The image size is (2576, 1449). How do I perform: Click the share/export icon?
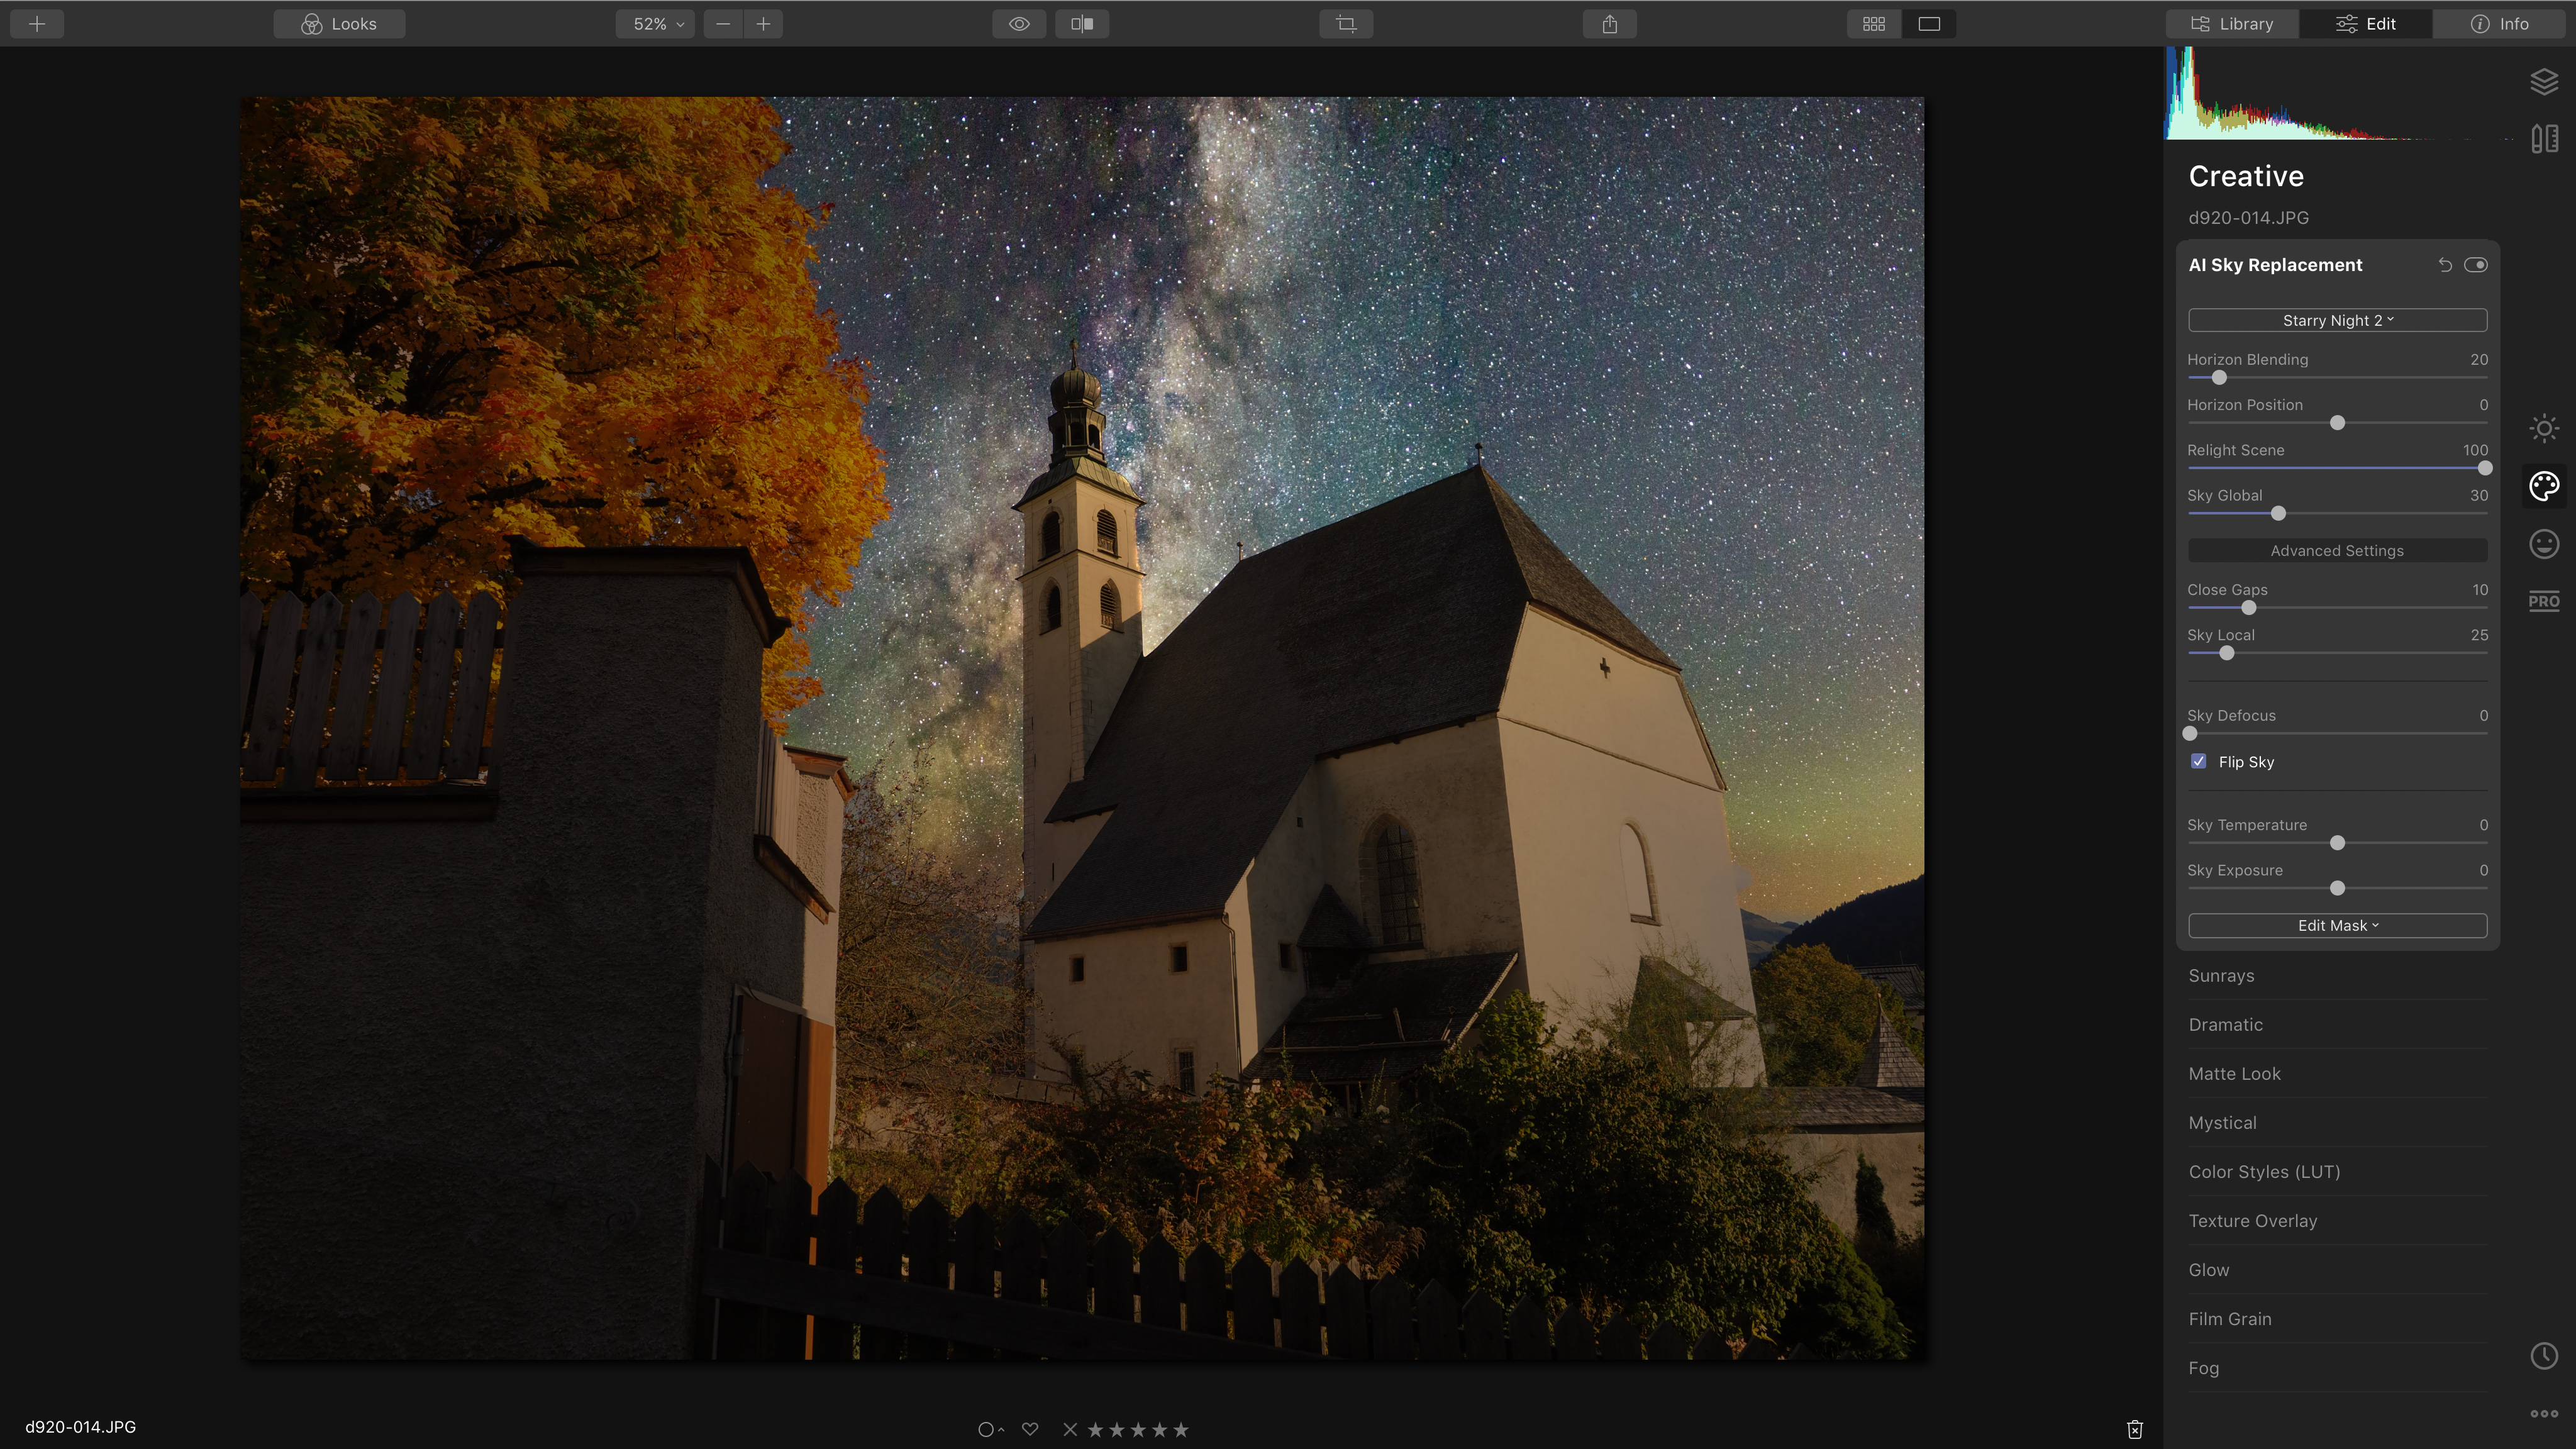click(x=1610, y=23)
